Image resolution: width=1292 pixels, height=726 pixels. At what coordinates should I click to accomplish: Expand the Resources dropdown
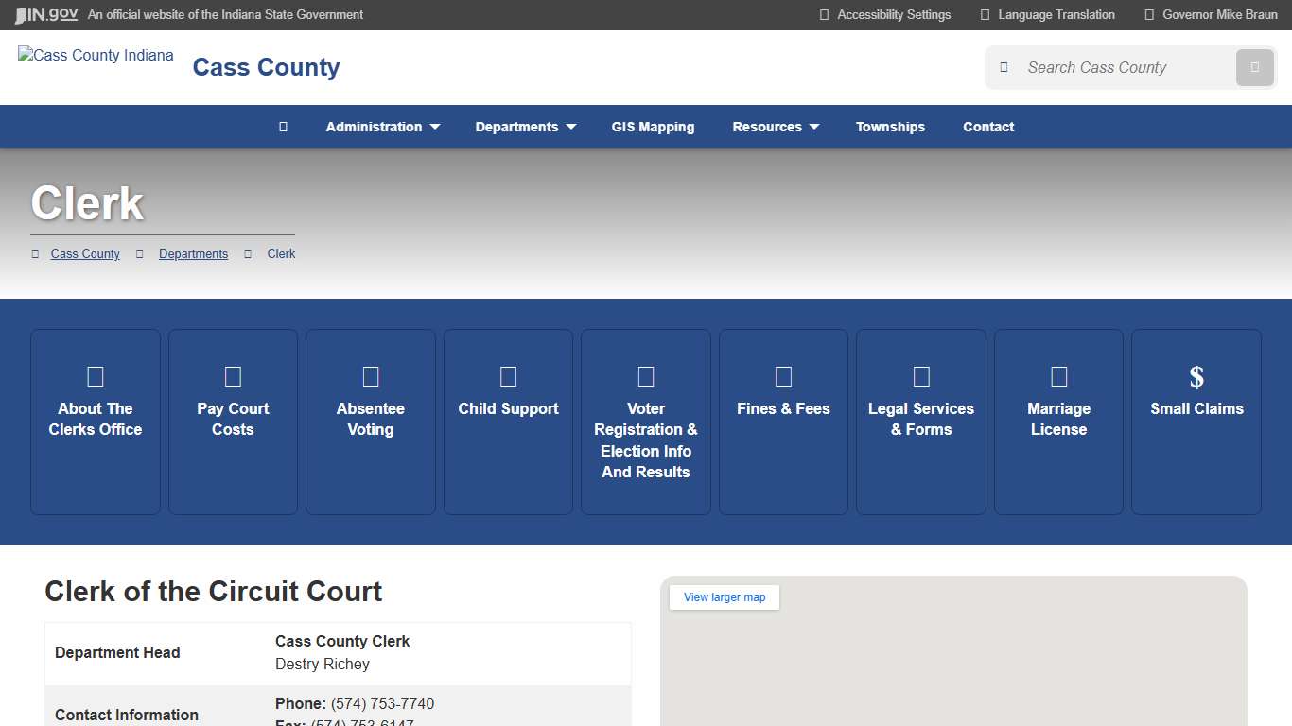point(775,127)
